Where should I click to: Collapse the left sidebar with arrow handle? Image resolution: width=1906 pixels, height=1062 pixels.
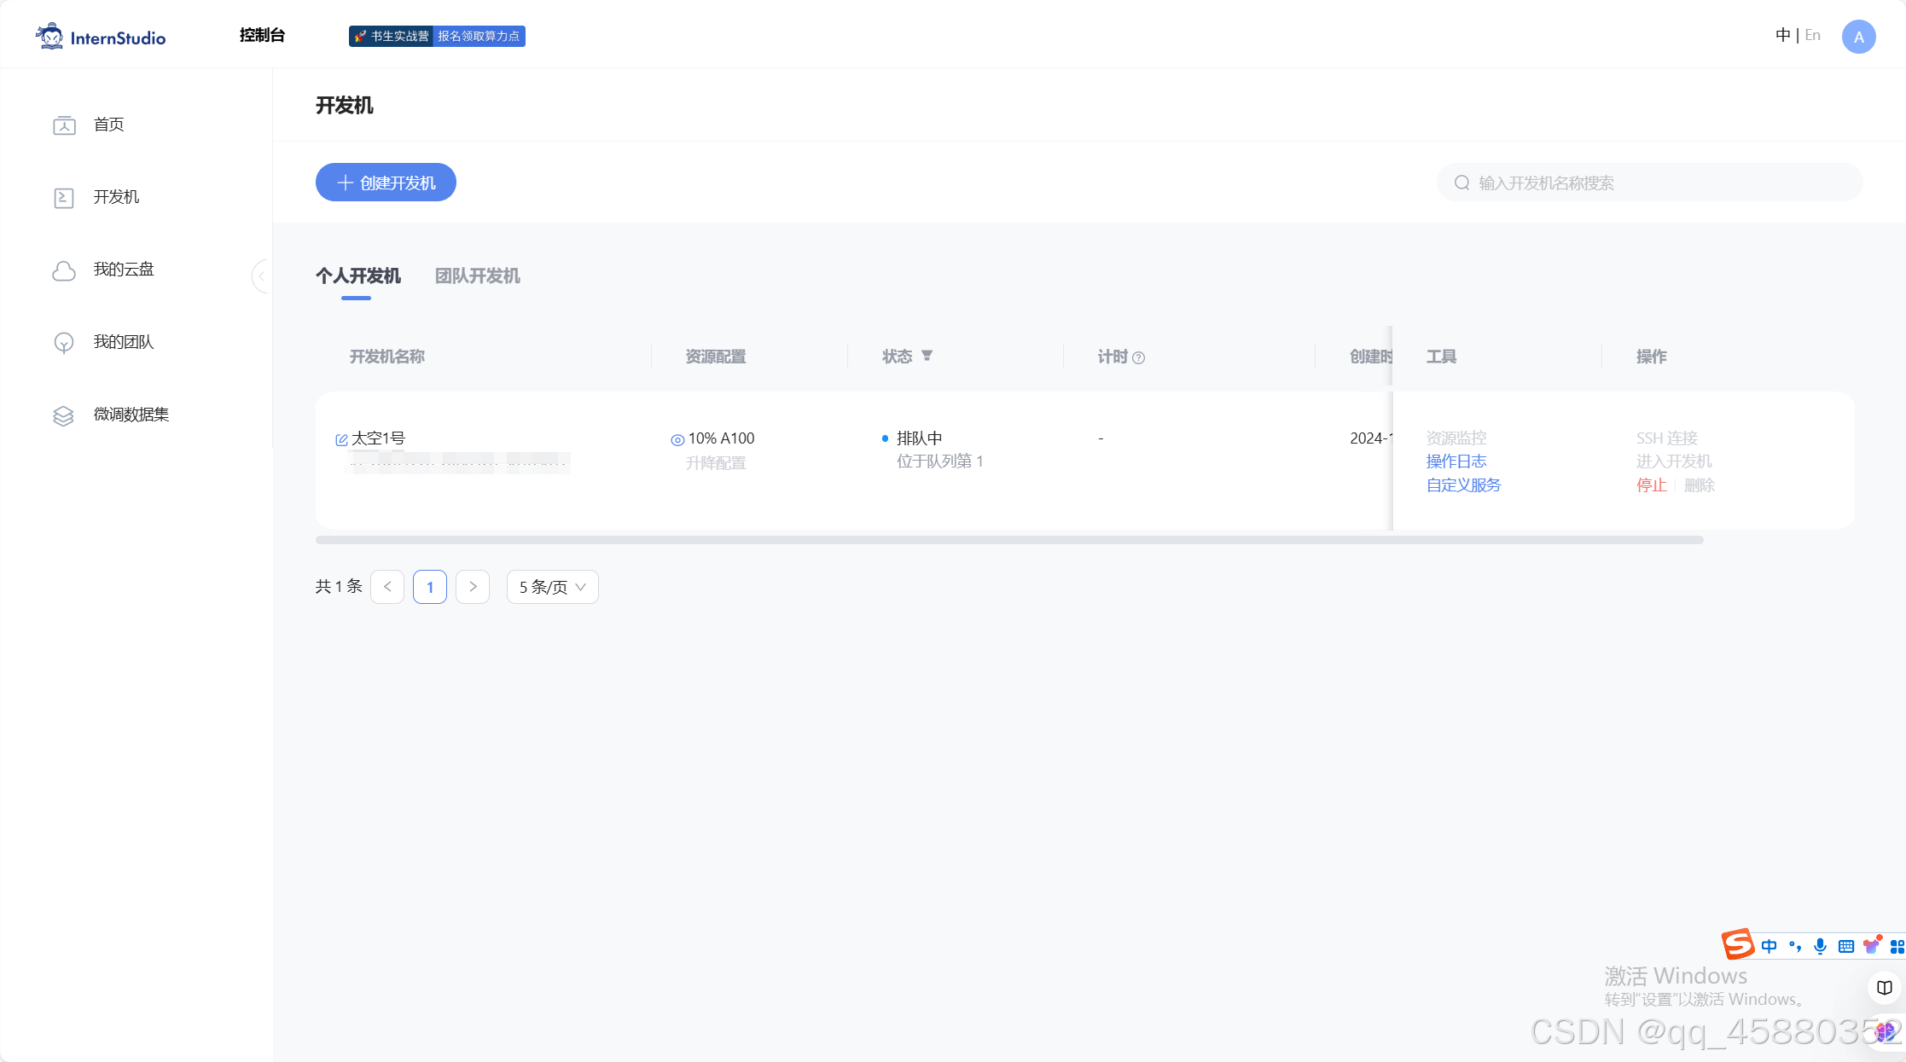tap(261, 276)
